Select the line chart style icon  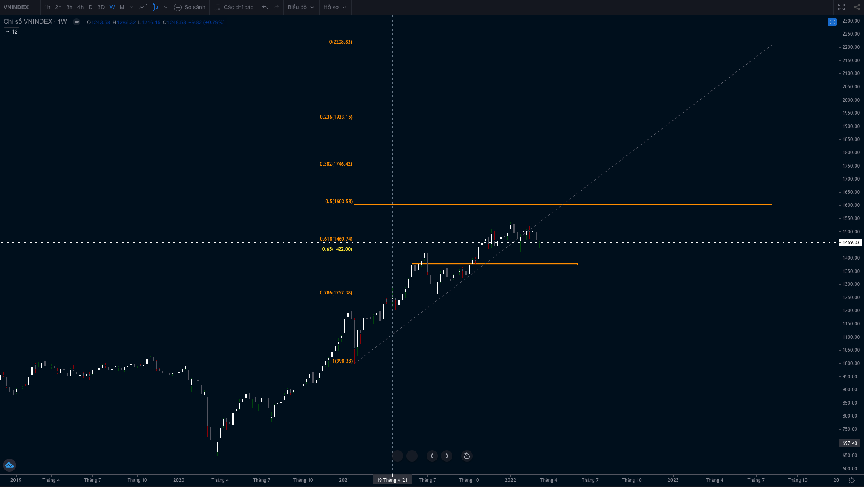point(143,7)
